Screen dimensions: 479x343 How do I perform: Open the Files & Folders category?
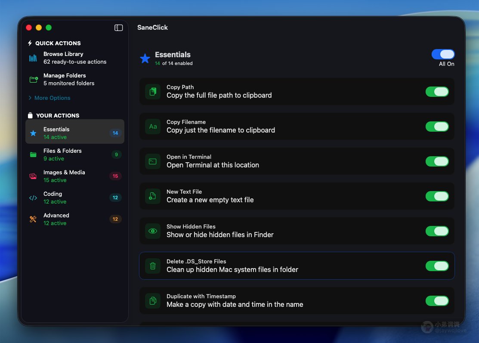click(x=75, y=155)
